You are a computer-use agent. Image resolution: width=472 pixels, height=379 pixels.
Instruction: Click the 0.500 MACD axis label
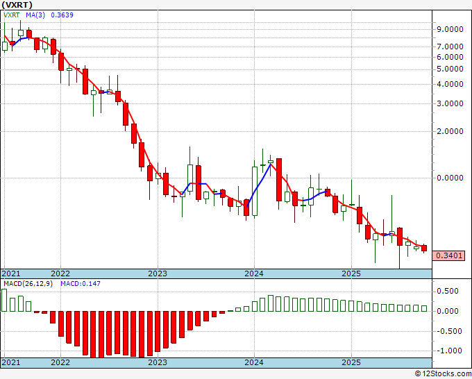click(448, 291)
